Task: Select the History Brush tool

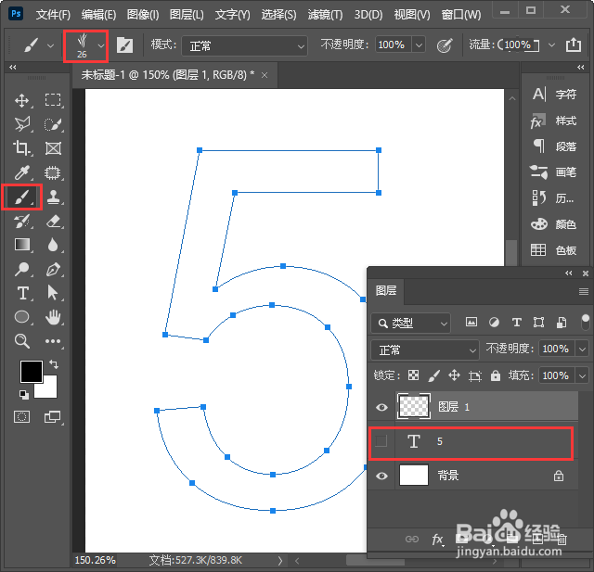Action: click(x=21, y=222)
